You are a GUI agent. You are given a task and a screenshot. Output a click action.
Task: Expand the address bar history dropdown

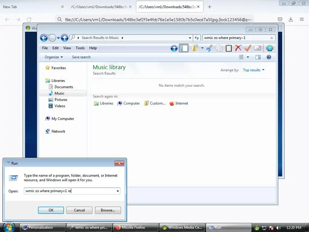190,38
